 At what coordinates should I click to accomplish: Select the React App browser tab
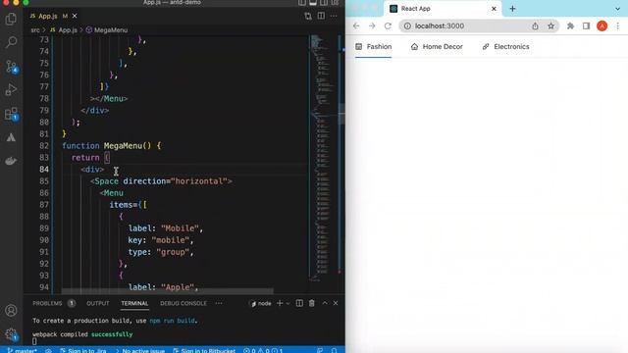(443, 9)
